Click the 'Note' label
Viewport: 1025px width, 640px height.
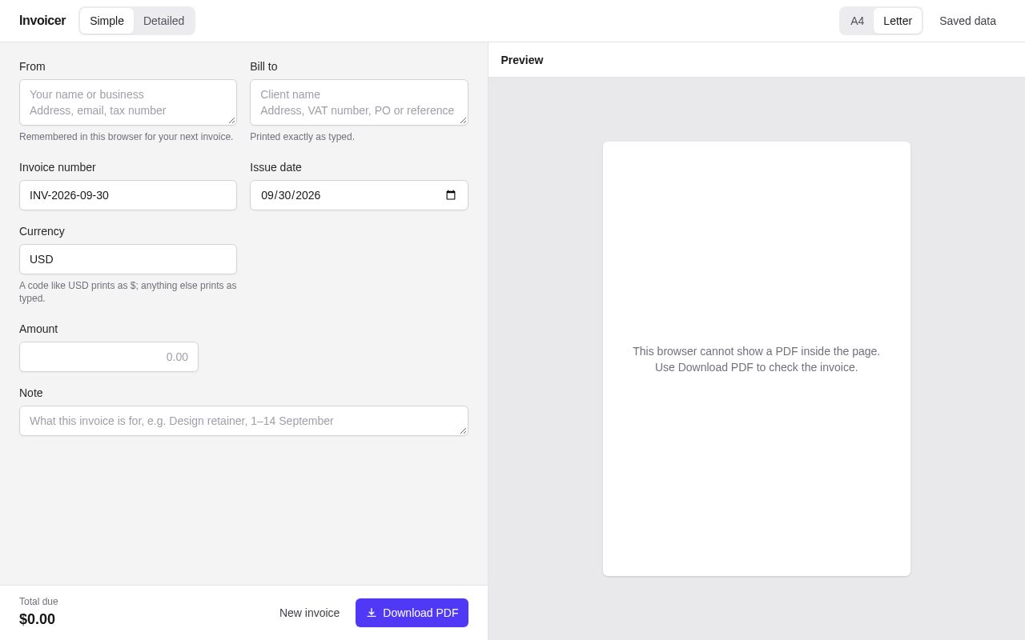31,393
